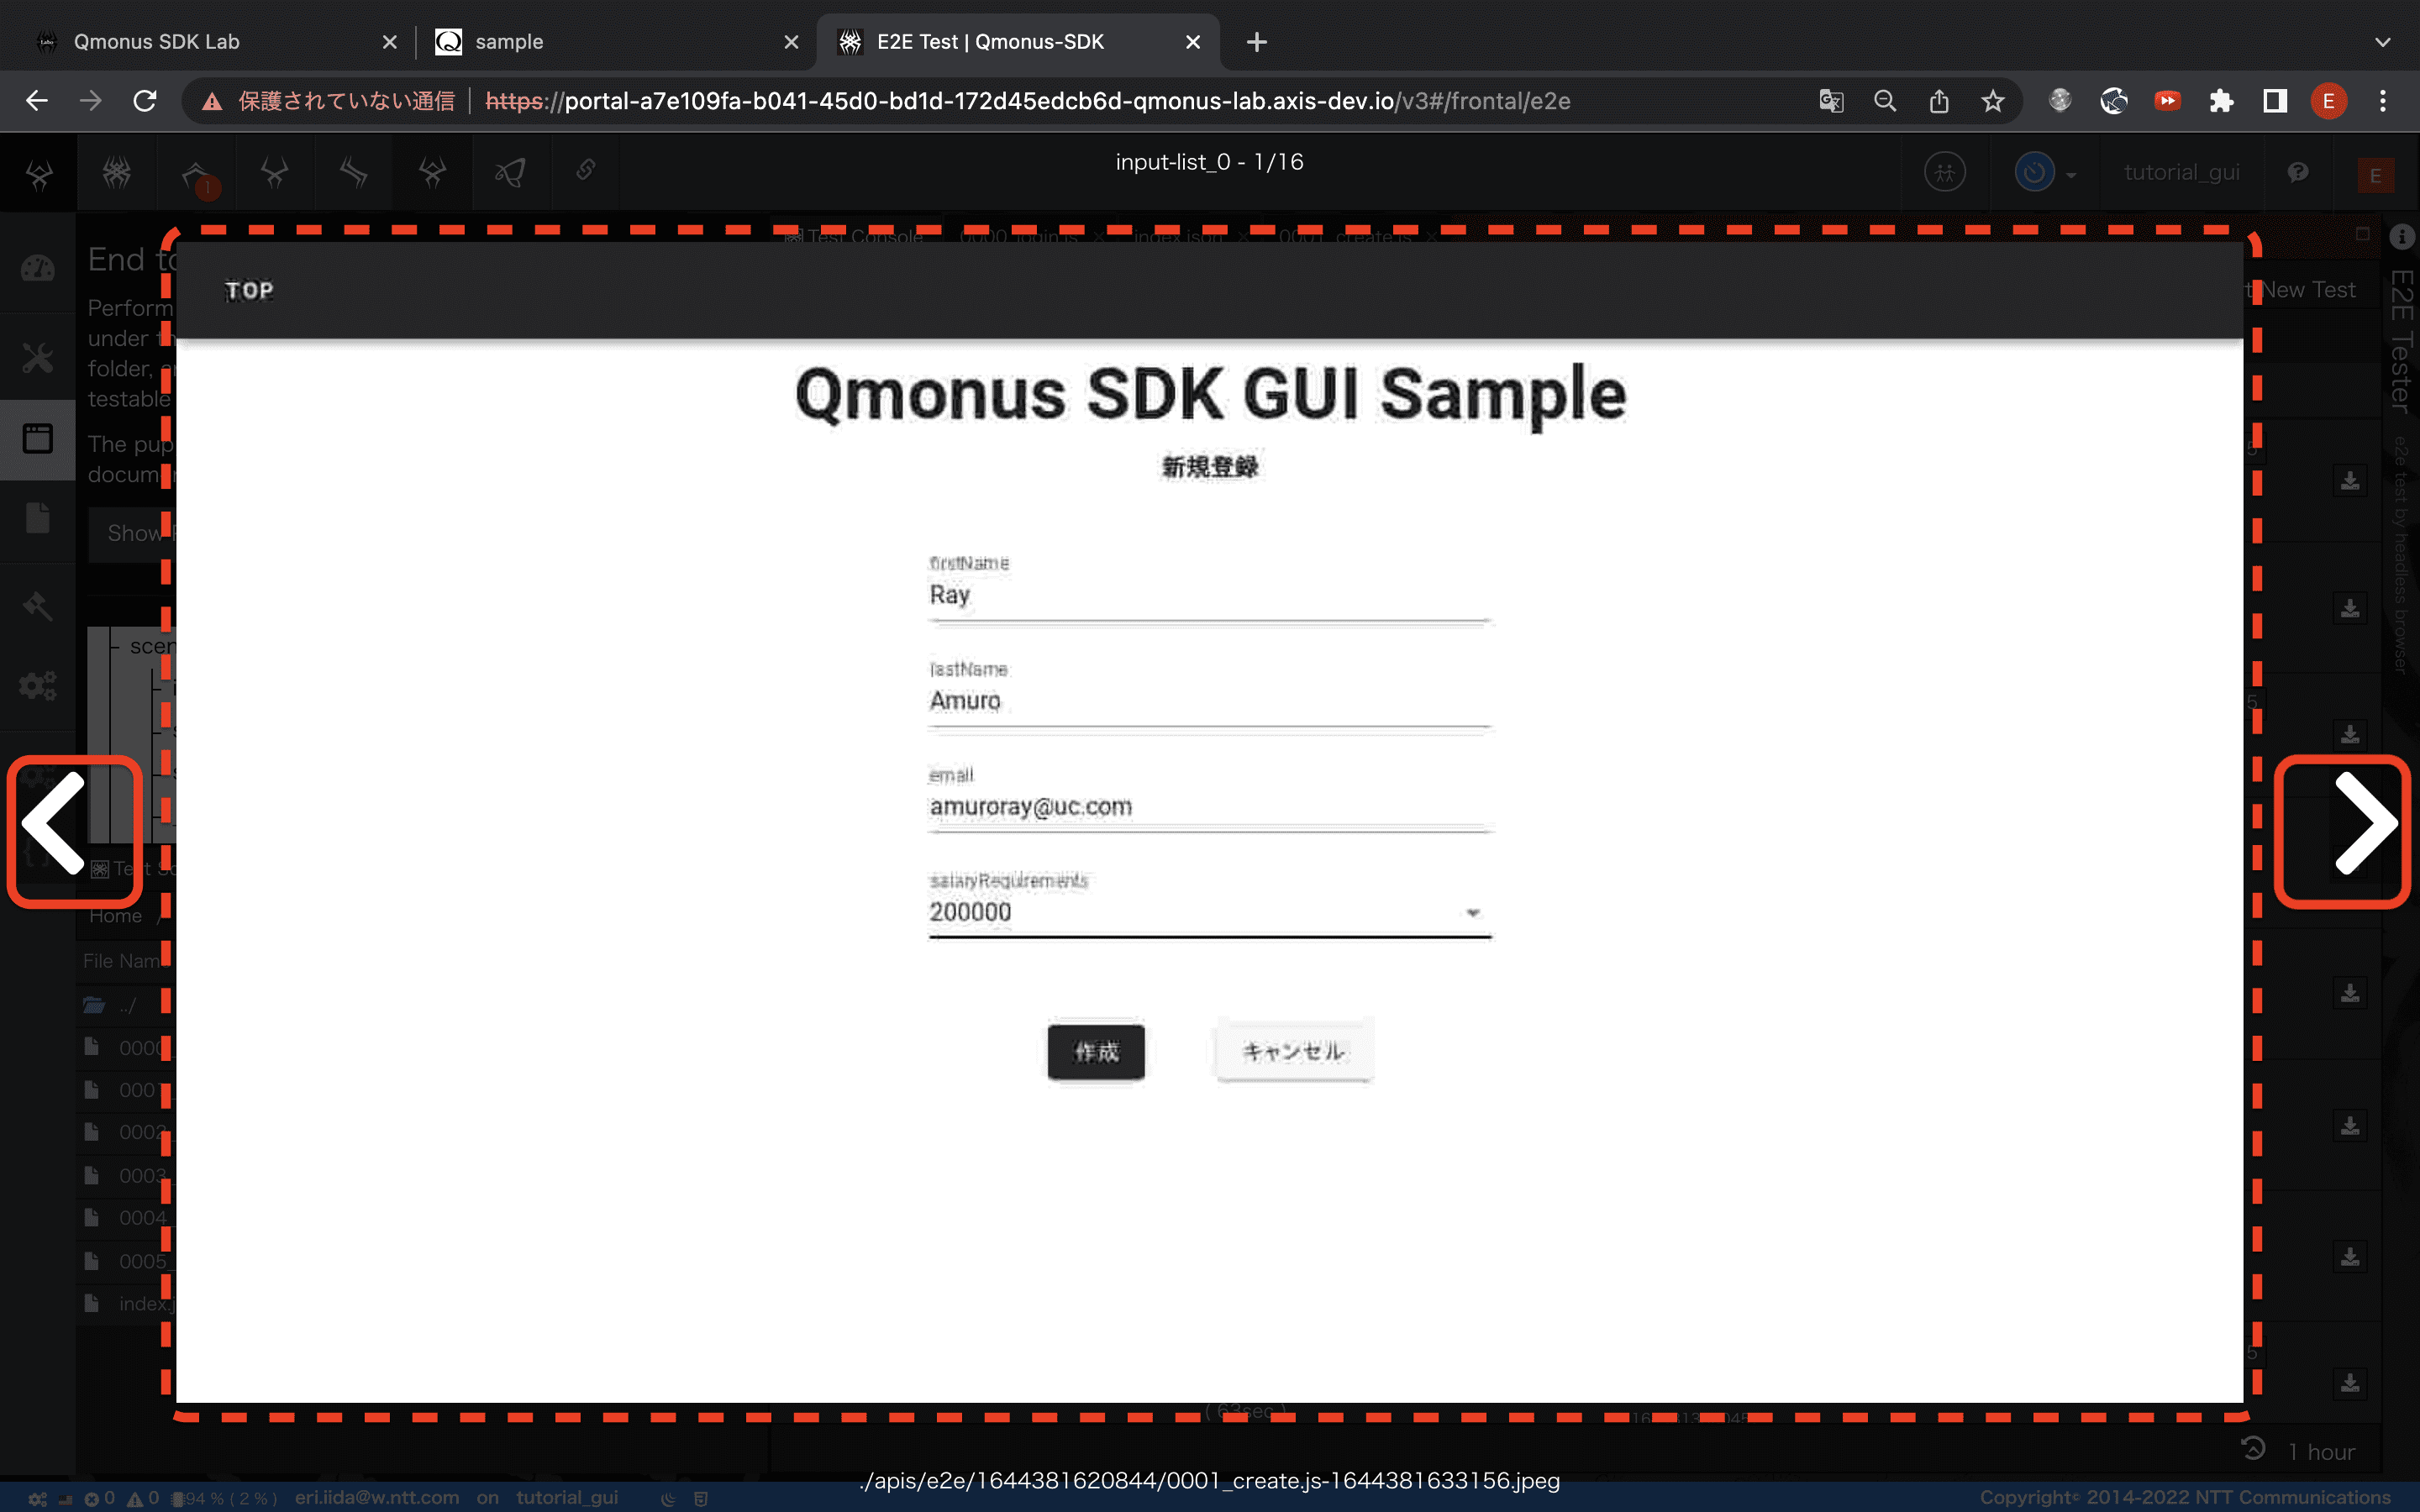The width and height of the screenshot is (2420, 1512).
Task: Click the Google Translate icon in the address bar
Action: click(1831, 101)
